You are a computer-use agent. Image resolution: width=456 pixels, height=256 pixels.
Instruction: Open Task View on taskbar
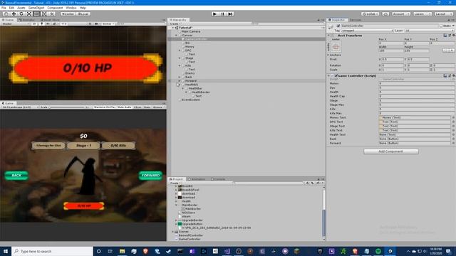(x=110, y=251)
